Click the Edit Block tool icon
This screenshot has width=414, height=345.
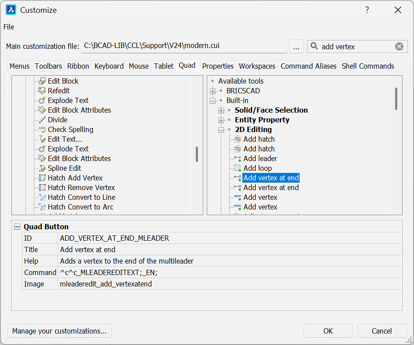coord(42,81)
